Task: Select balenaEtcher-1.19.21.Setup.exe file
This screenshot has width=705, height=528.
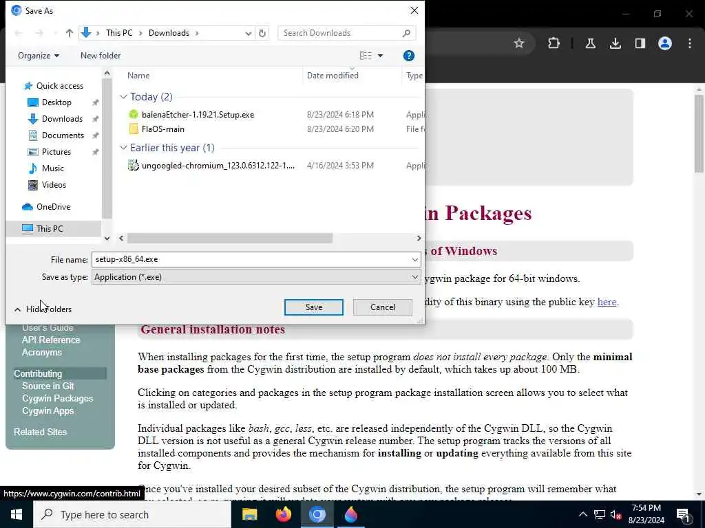Action: click(x=198, y=115)
